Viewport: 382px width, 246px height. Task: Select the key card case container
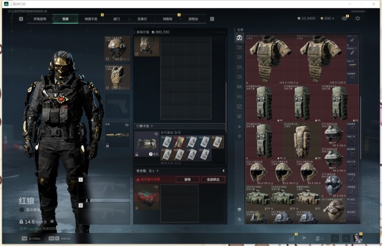coord(147,144)
